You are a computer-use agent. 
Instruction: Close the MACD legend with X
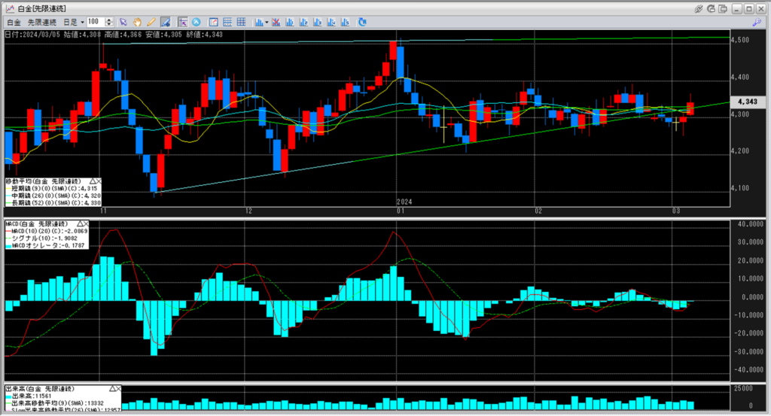pos(86,224)
